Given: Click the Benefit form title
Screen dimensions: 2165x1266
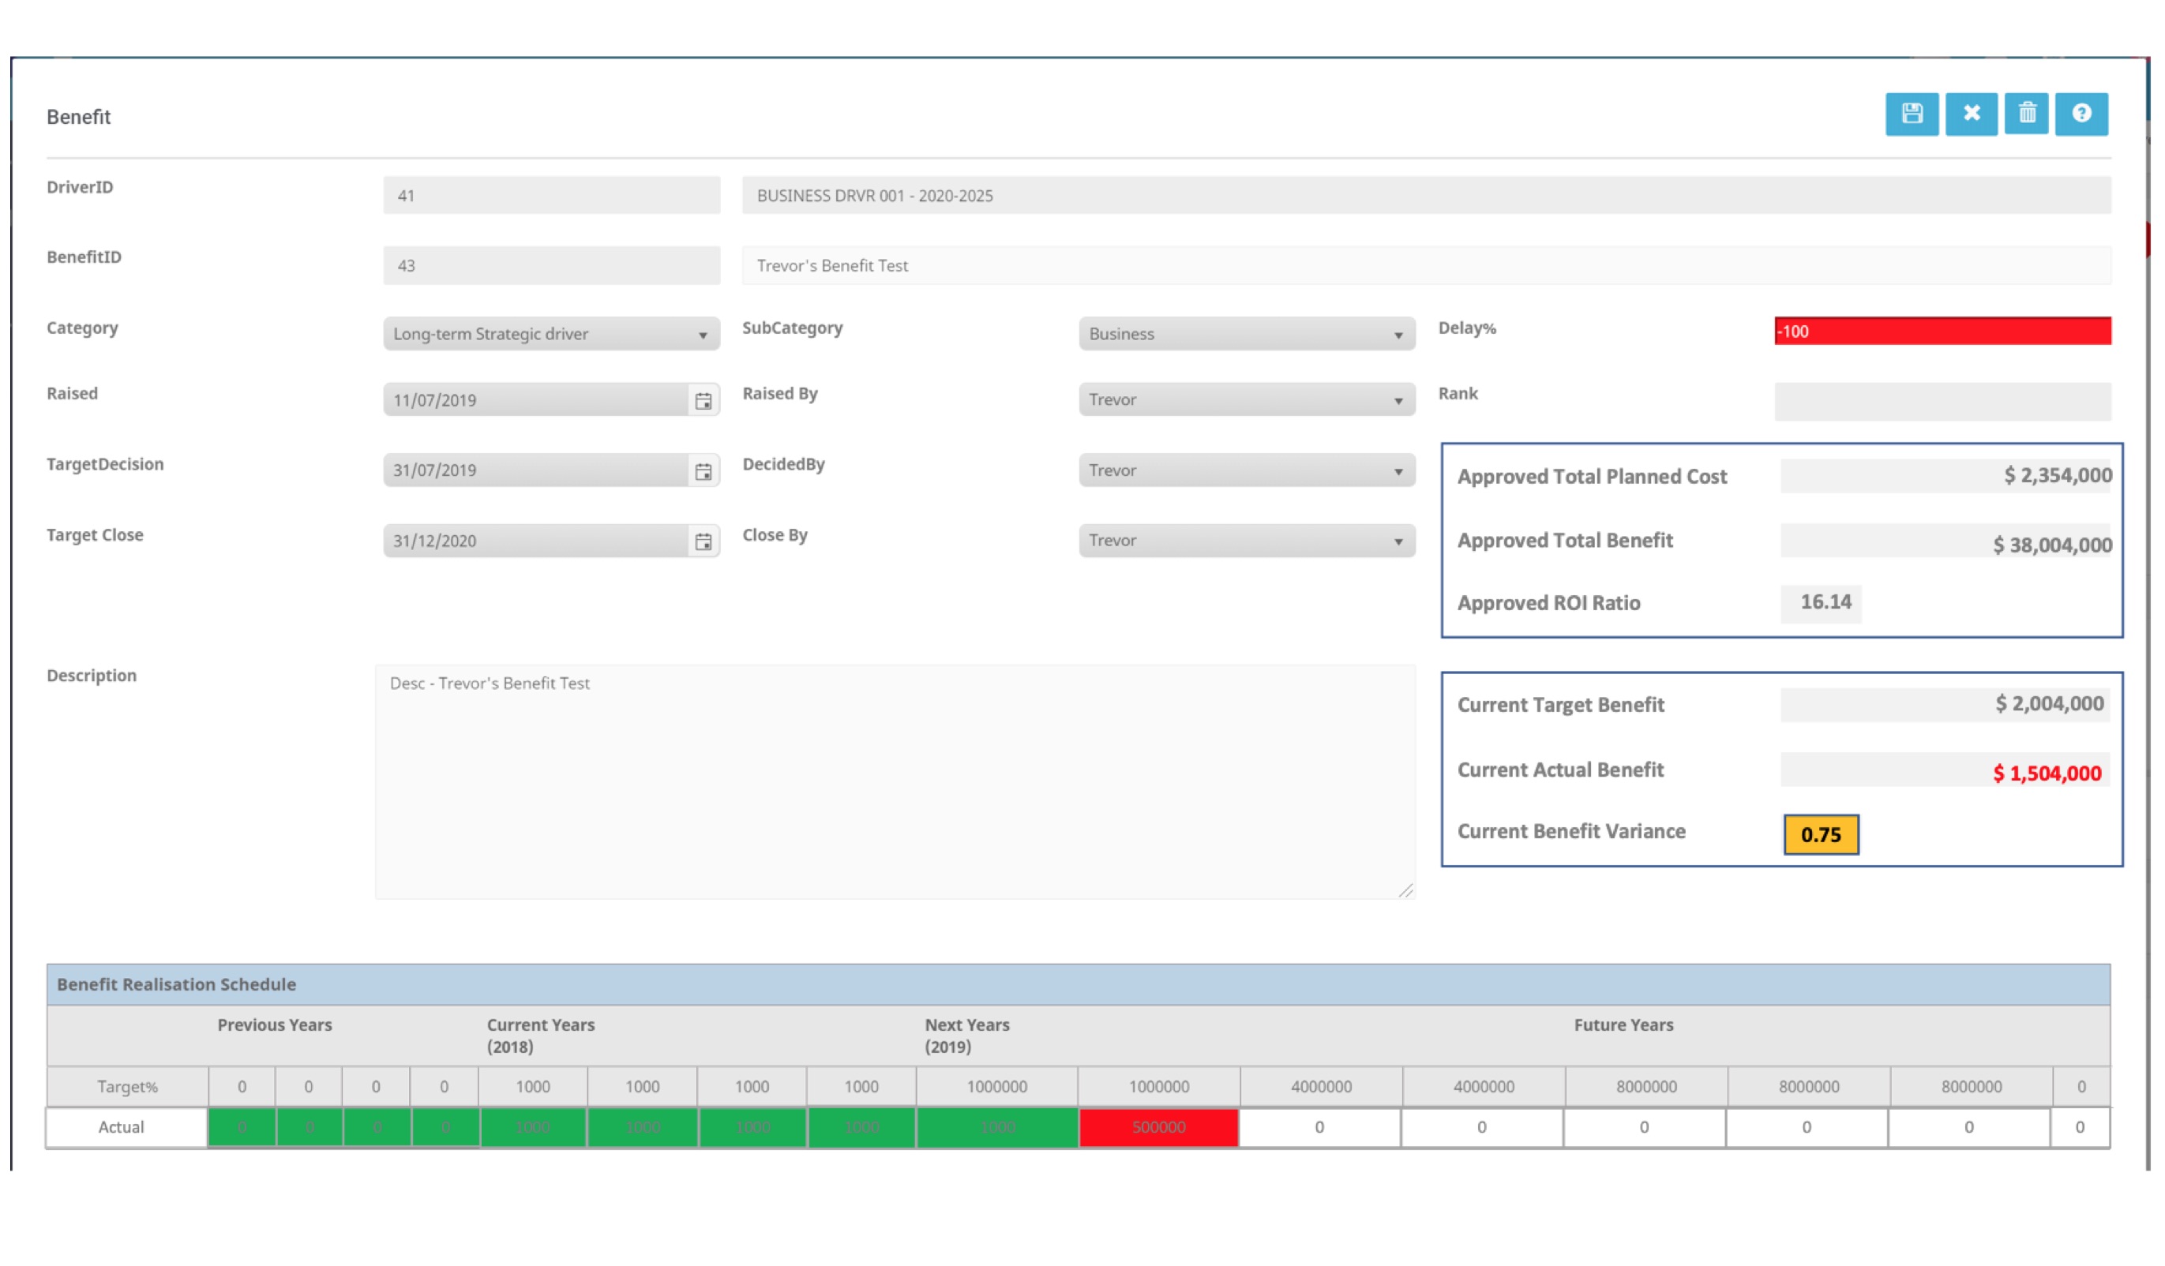Looking at the screenshot, I should click(x=78, y=117).
